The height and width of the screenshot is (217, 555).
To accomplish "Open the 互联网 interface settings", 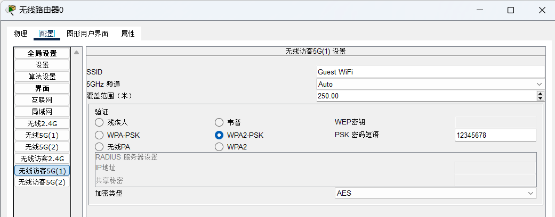I will click(x=42, y=100).
